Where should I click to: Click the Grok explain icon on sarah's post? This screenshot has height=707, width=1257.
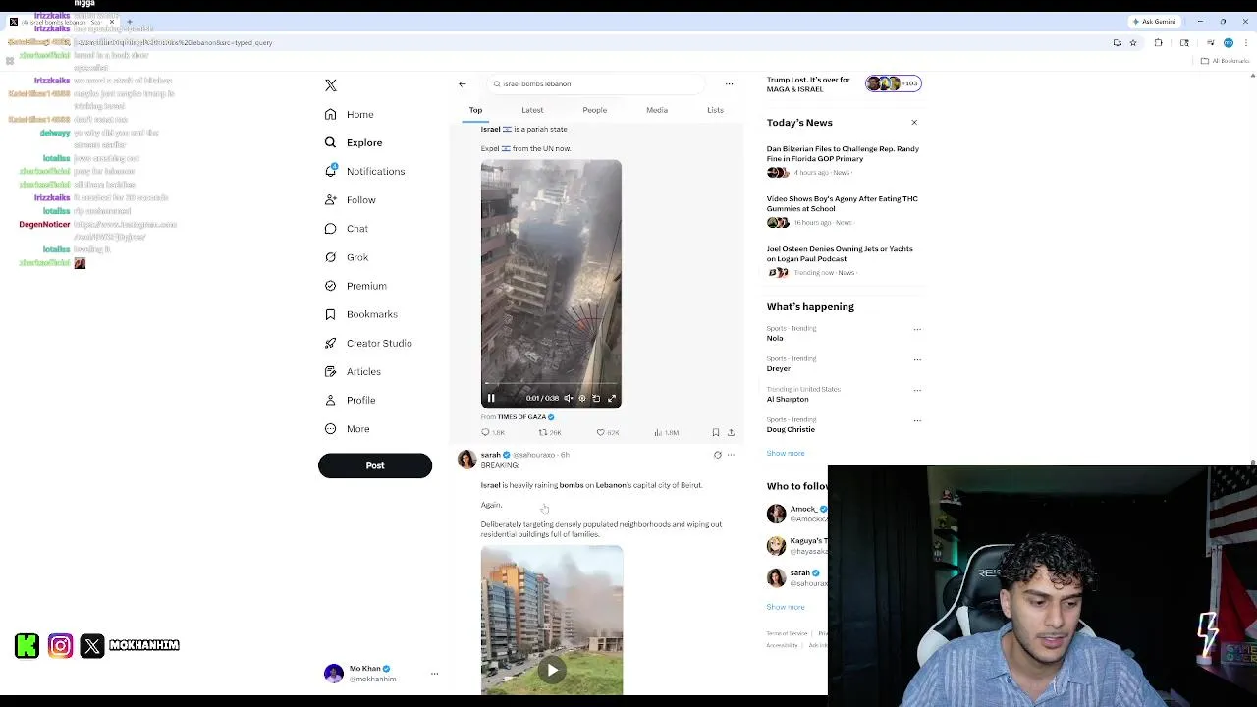point(717,455)
